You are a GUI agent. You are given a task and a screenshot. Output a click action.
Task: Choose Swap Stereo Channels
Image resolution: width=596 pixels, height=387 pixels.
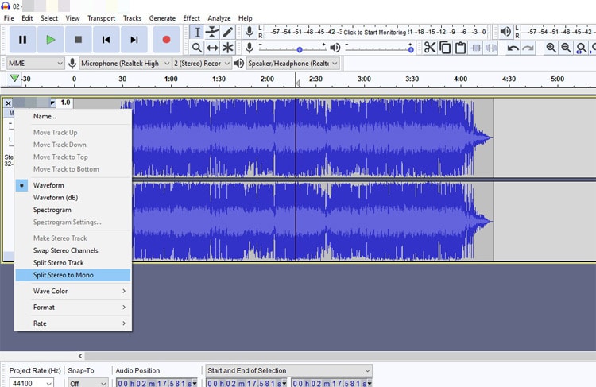click(x=73, y=250)
